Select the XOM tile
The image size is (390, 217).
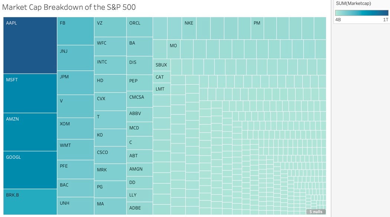coord(75,128)
